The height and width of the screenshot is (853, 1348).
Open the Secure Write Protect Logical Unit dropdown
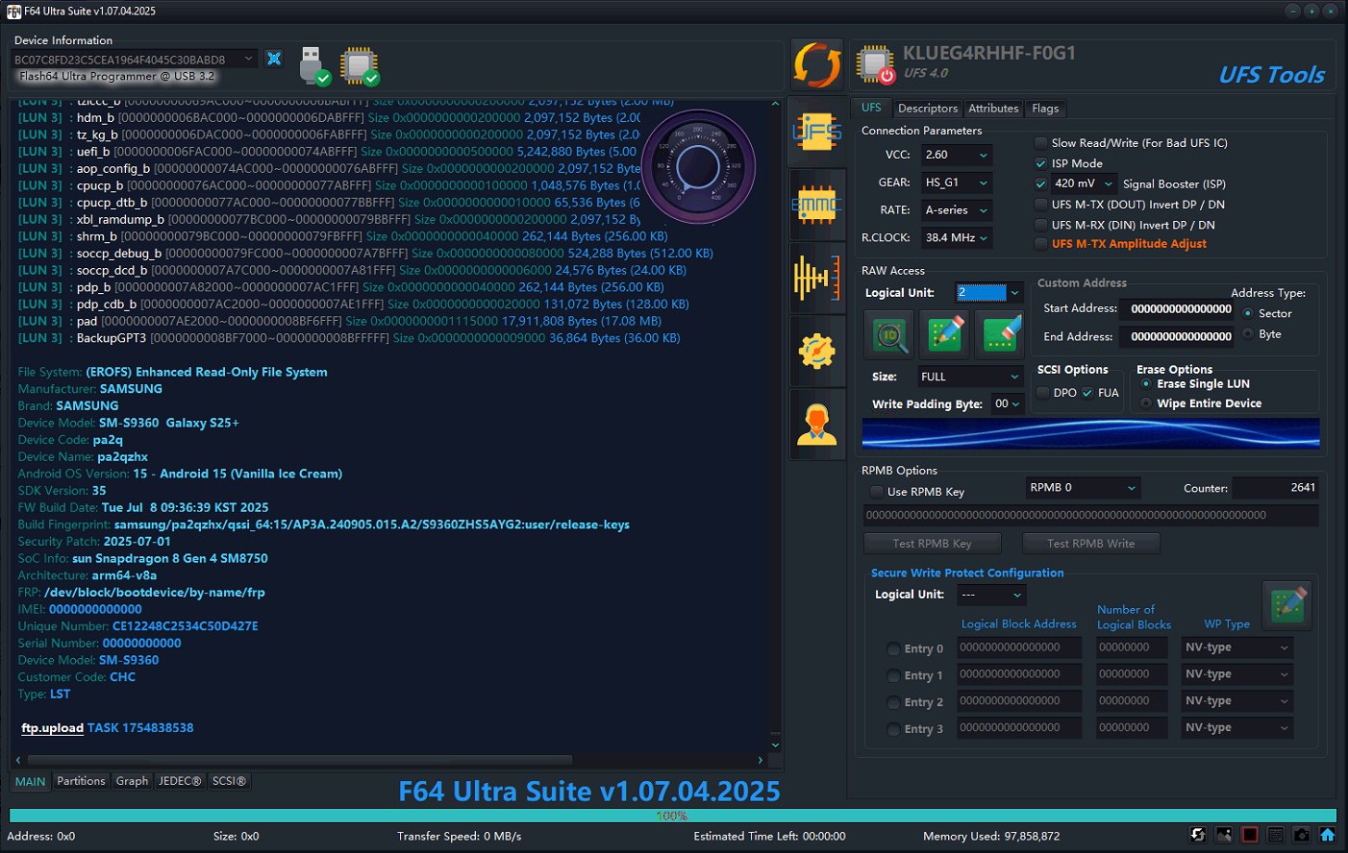tap(991, 595)
